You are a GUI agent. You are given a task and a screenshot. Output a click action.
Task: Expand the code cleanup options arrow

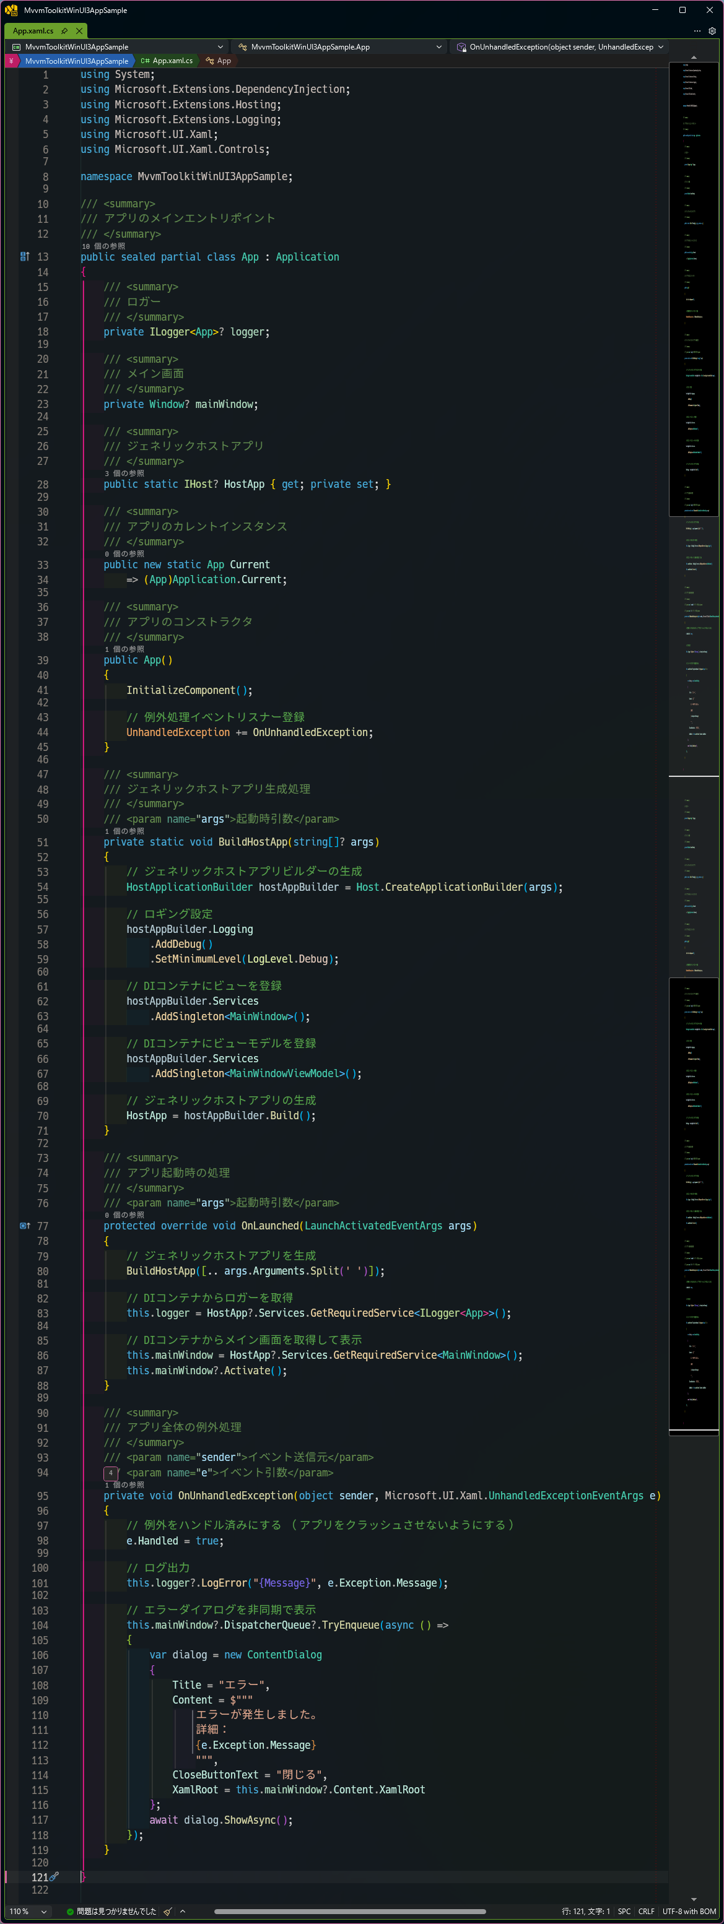182,1911
